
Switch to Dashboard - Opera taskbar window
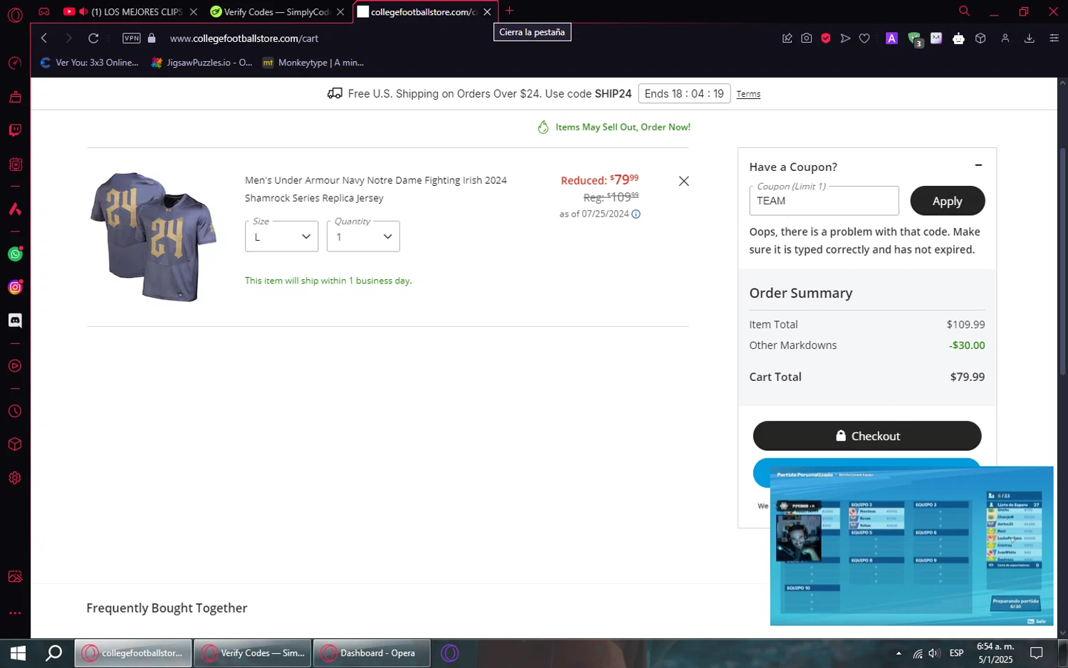pos(372,653)
